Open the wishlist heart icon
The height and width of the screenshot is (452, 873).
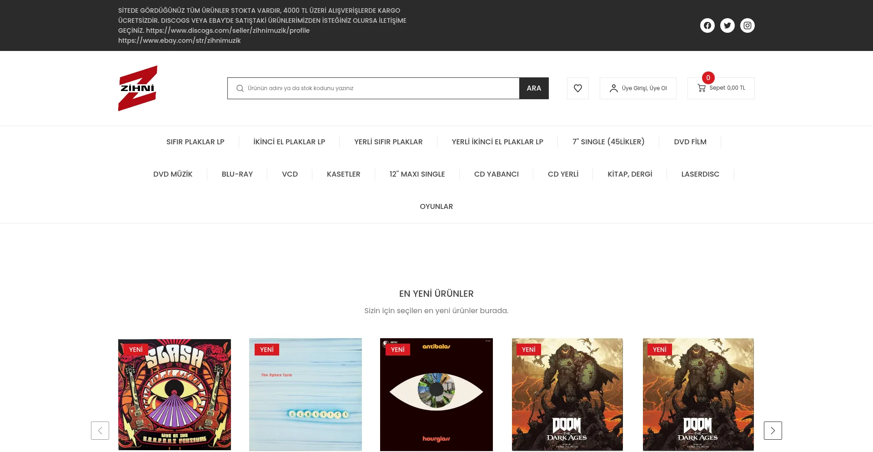[x=577, y=88]
